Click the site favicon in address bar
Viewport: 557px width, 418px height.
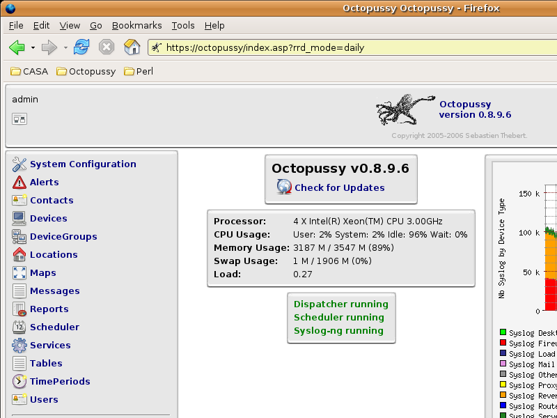pyautogui.click(x=157, y=47)
